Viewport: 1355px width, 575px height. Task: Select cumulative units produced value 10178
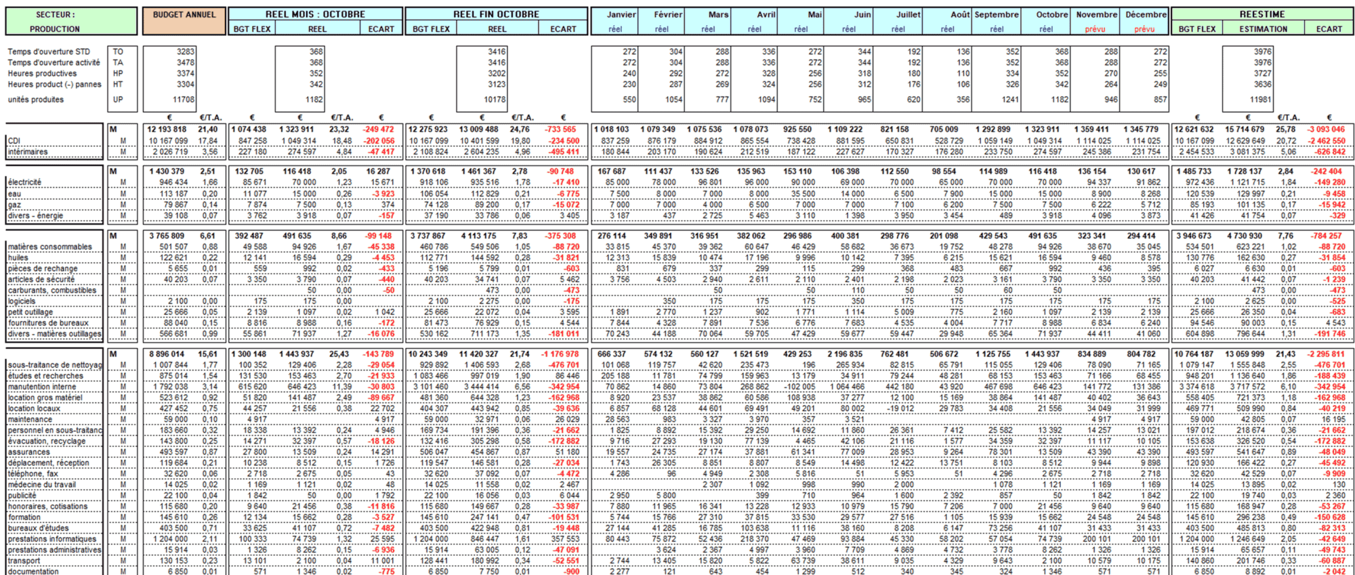coord(495,100)
